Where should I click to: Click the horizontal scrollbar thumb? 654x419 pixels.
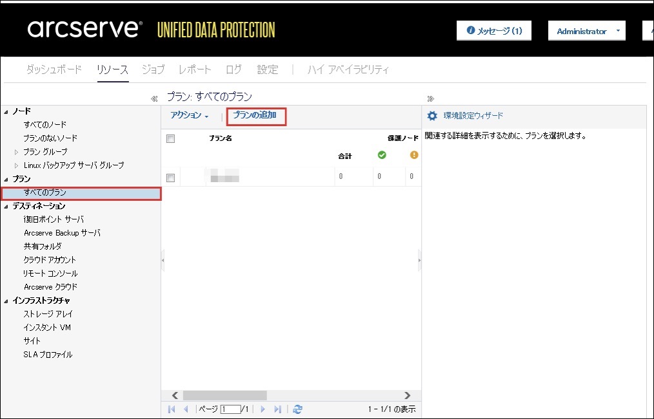tap(225, 395)
